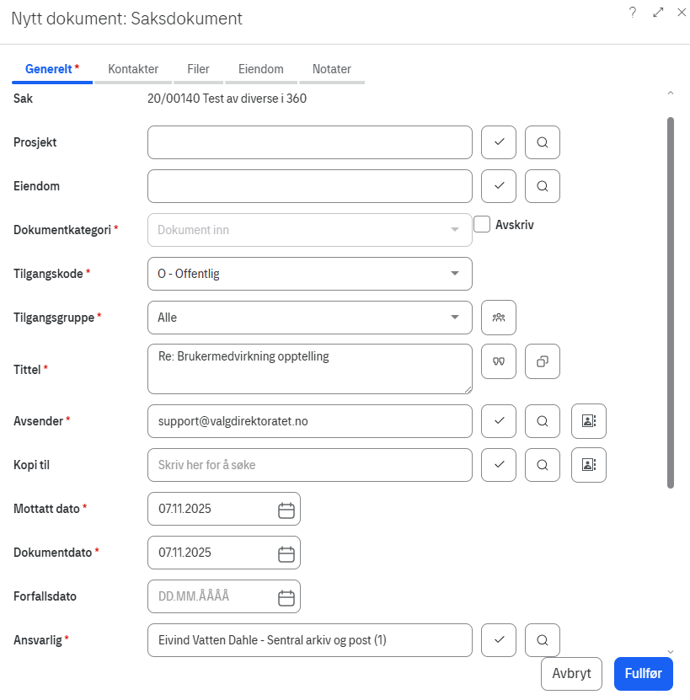Click the checkmark validate icon for Eiendom
This screenshot has width=690, height=700.
coord(499,186)
